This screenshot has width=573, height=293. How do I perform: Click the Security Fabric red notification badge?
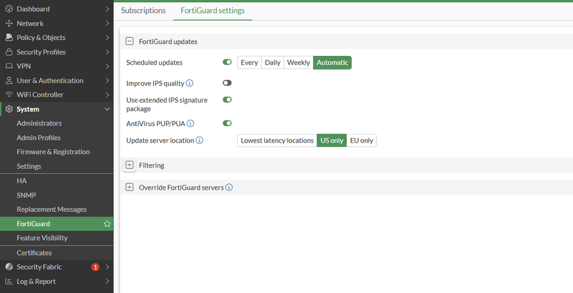click(x=95, y=267)
